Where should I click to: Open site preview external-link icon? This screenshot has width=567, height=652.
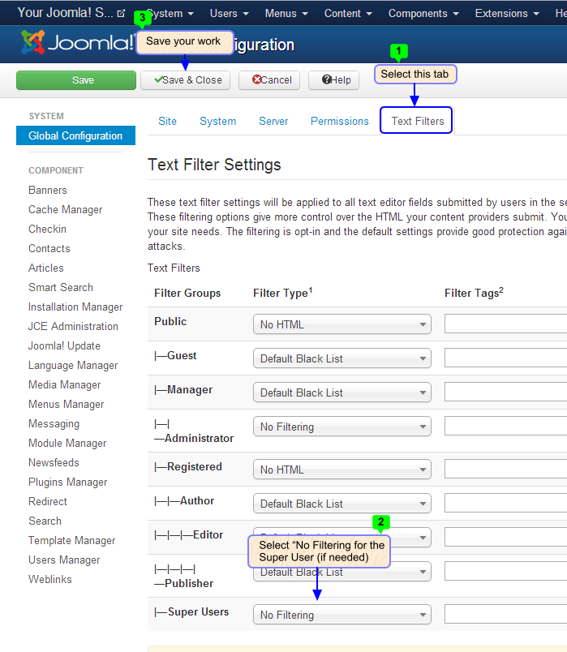121,14
